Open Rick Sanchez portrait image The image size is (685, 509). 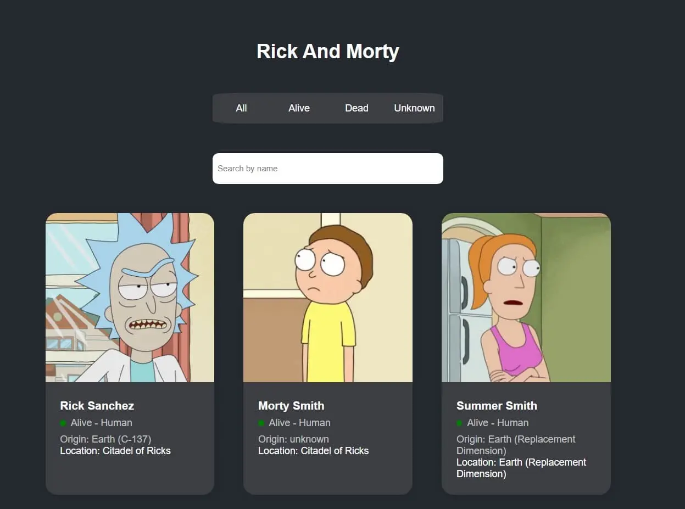[x=130, y=298]
